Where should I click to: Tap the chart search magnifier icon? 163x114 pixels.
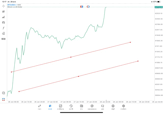point(4,93)
